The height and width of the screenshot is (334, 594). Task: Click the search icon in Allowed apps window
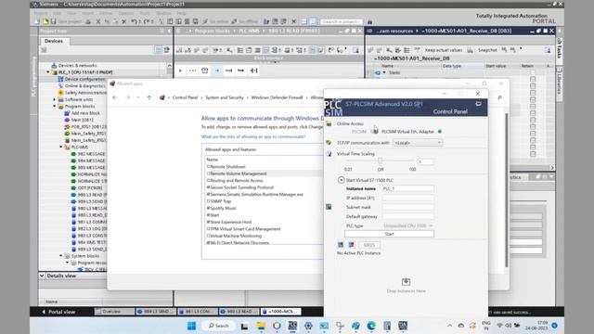tap(499, 97)
